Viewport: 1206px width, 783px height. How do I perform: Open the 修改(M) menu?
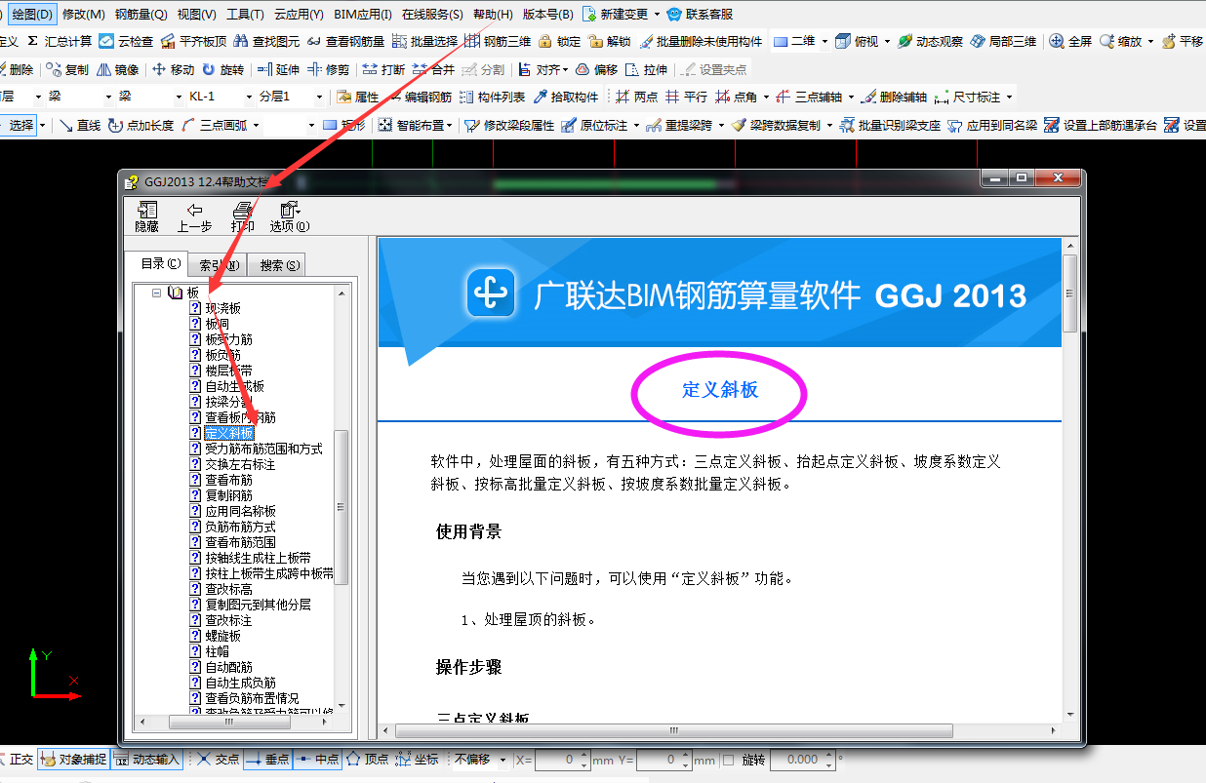coord(83,15)
